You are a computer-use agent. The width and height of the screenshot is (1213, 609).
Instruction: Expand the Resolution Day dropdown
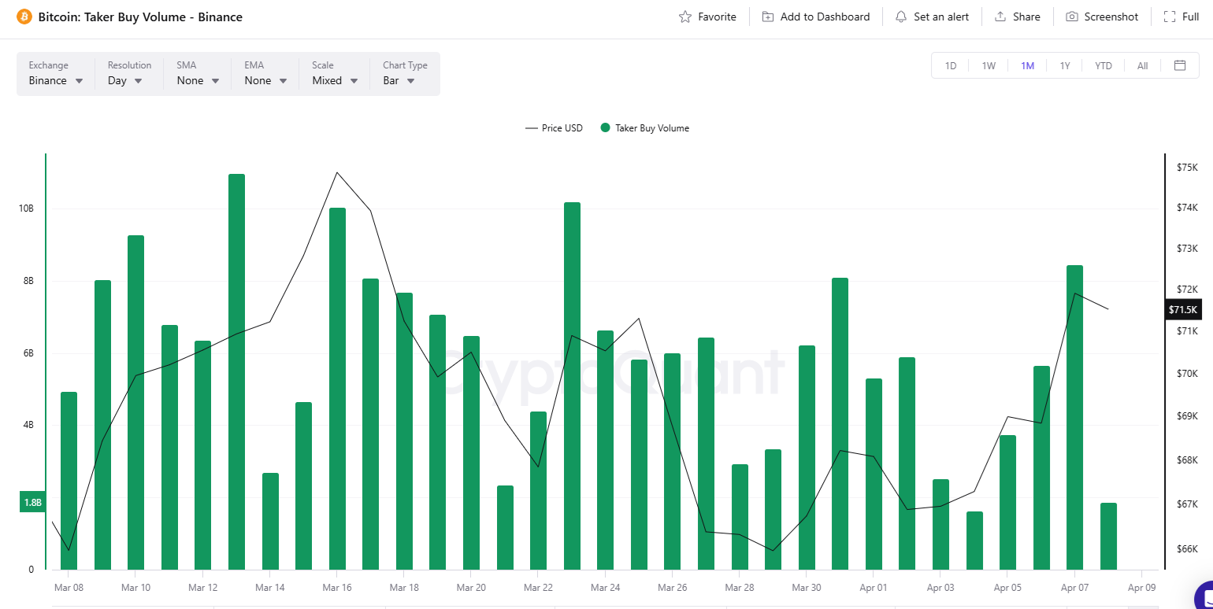[125, 80]
